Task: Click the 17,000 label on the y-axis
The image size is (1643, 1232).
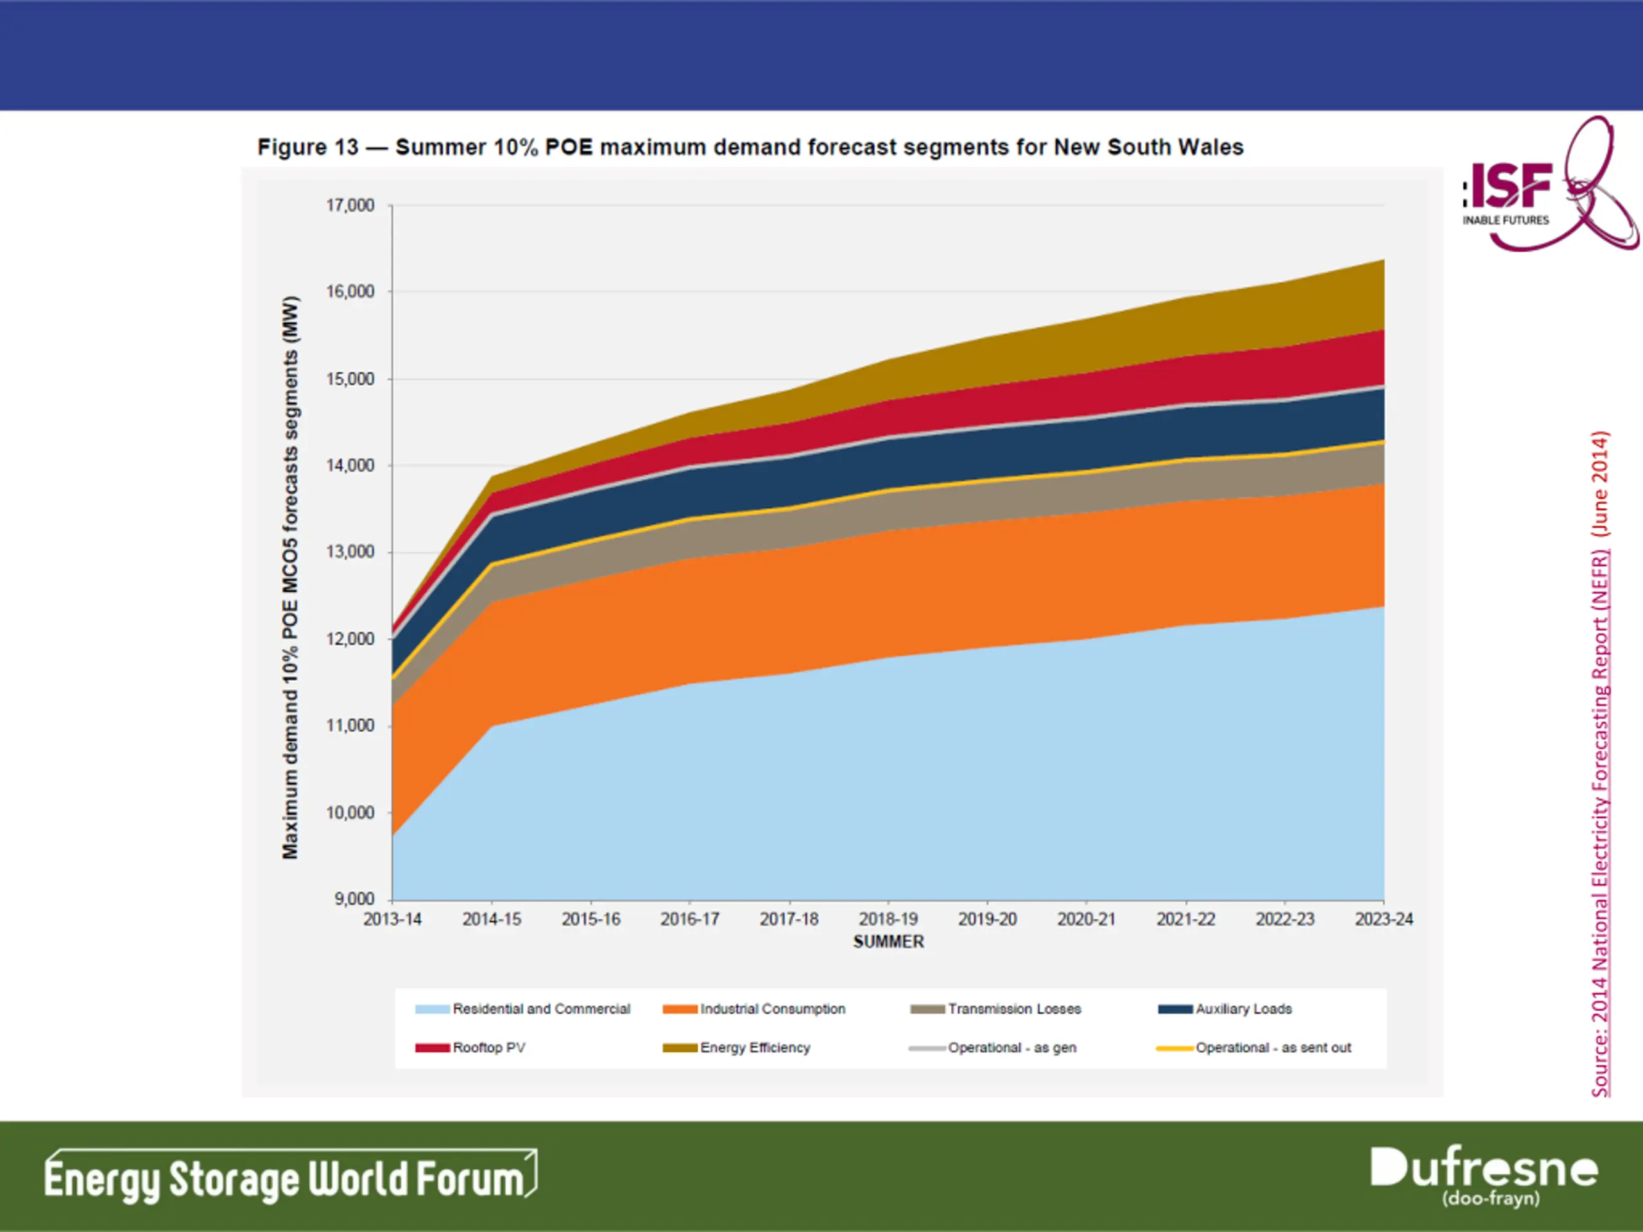Action: pos(350,206)
